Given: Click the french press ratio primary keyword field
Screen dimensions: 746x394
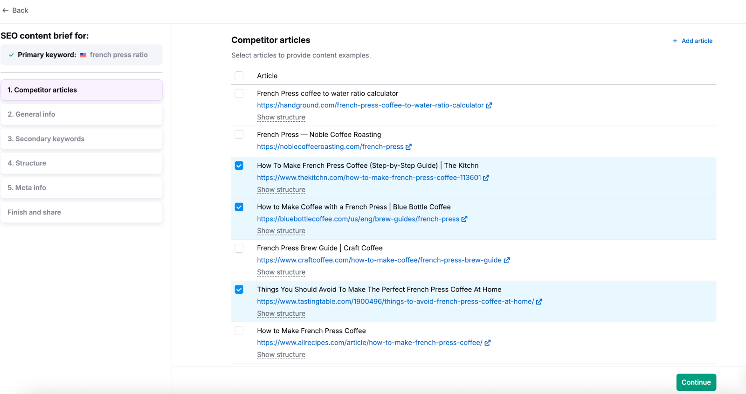Looking at the screenshot, I should click(118, 55).
